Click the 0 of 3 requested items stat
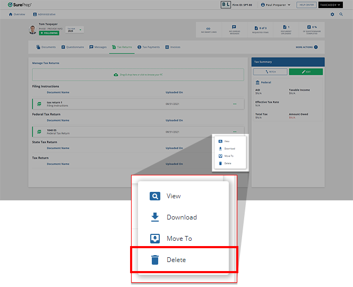353x287 pixels. (260, 30)
